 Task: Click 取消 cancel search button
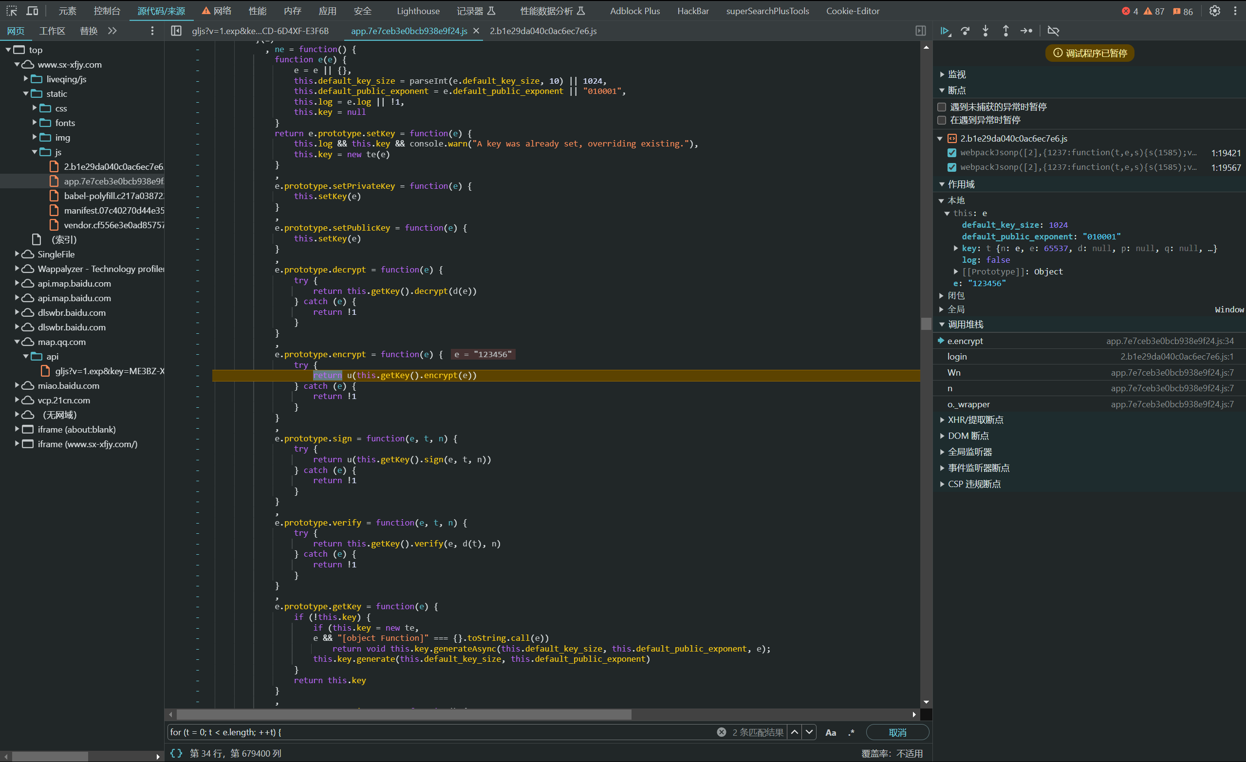tap(897, 732)
